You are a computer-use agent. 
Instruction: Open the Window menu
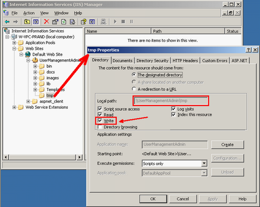[61, 13]
